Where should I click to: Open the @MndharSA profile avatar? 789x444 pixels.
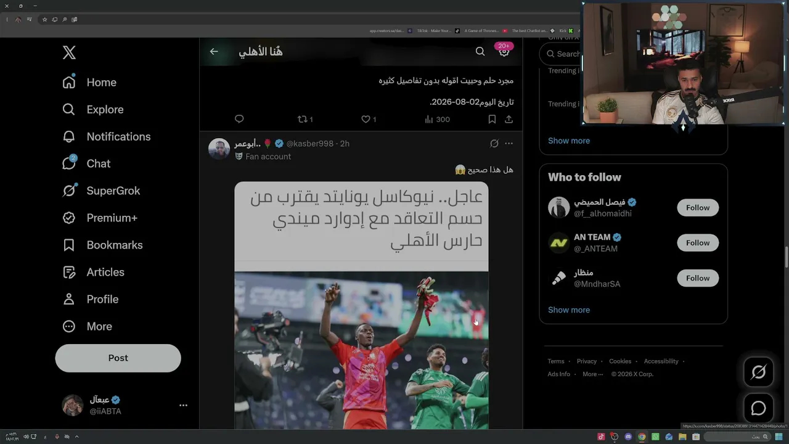click(559, 278)
